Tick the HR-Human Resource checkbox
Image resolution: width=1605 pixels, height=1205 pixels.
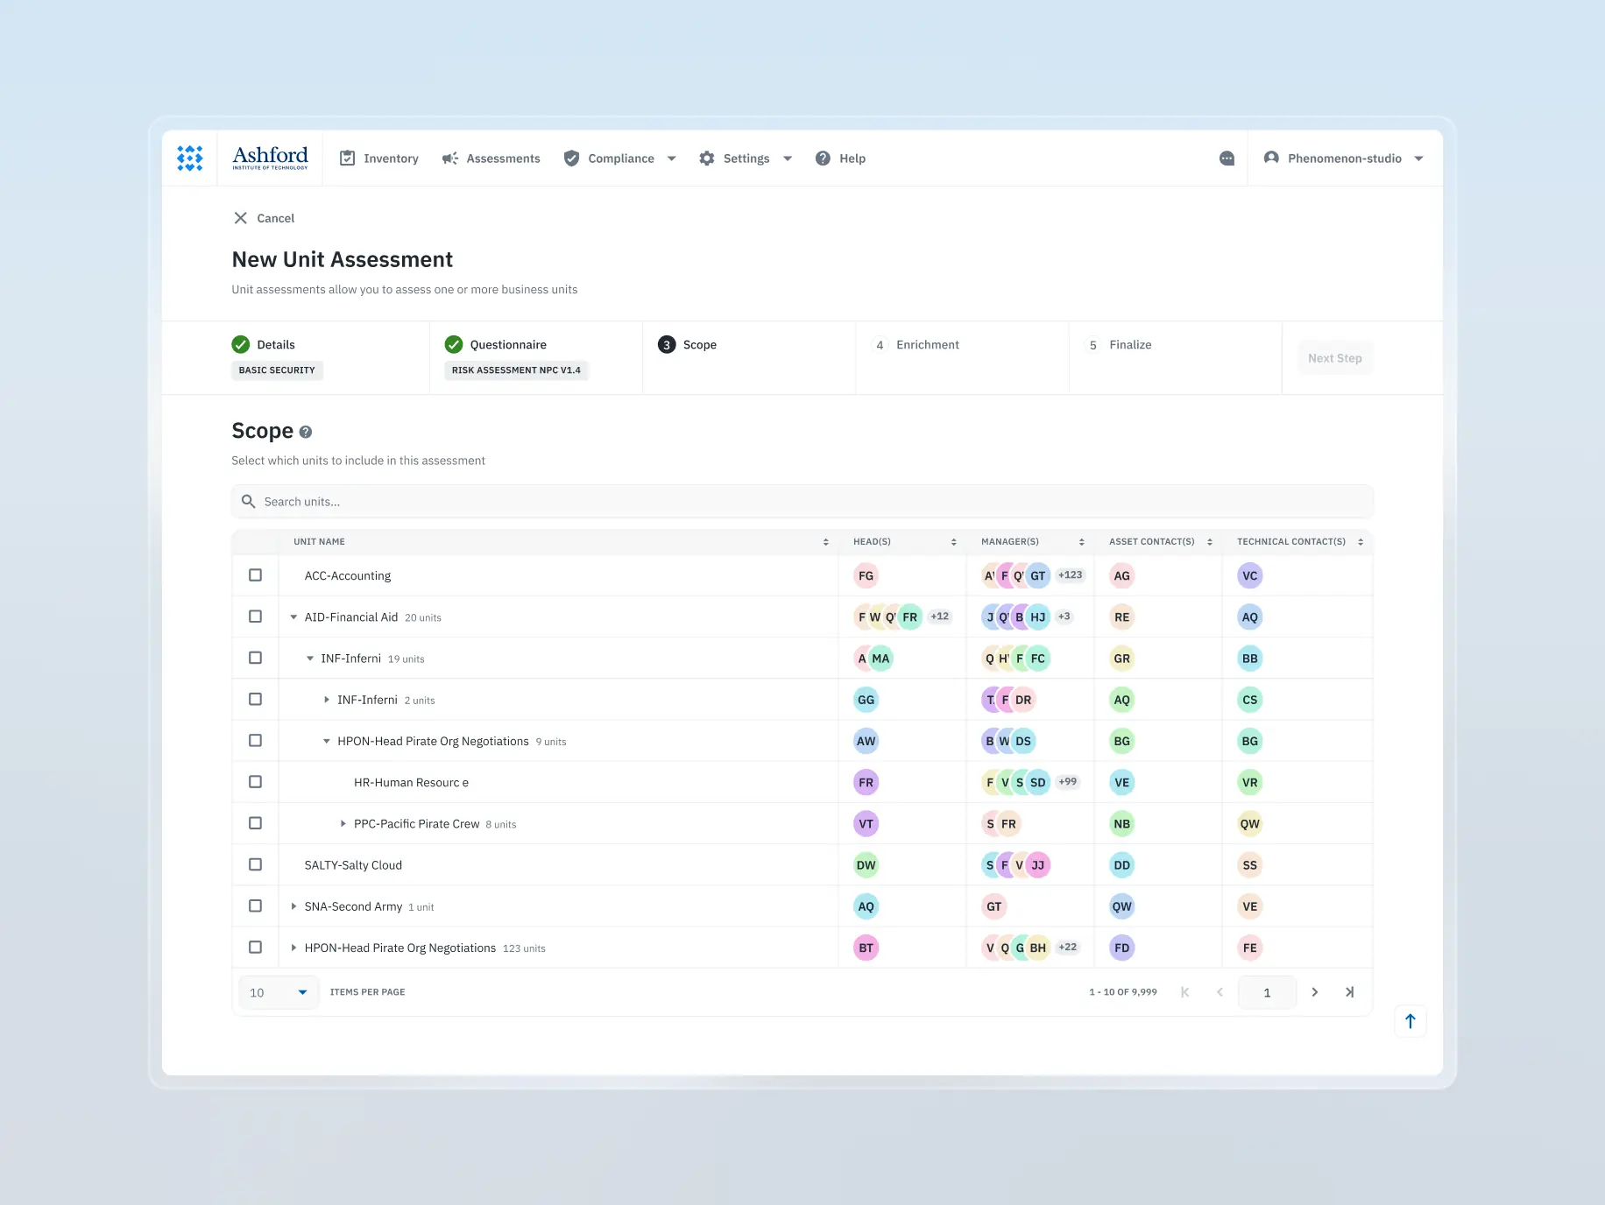click(255, 782)
